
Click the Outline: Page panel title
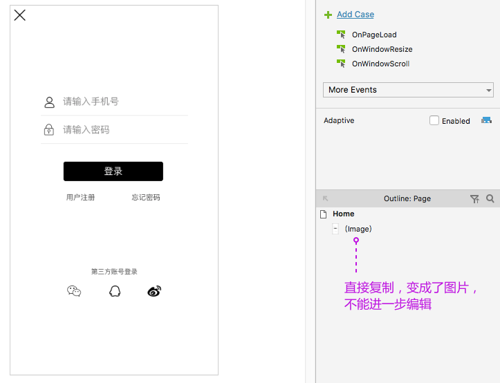tap(407, 198)
